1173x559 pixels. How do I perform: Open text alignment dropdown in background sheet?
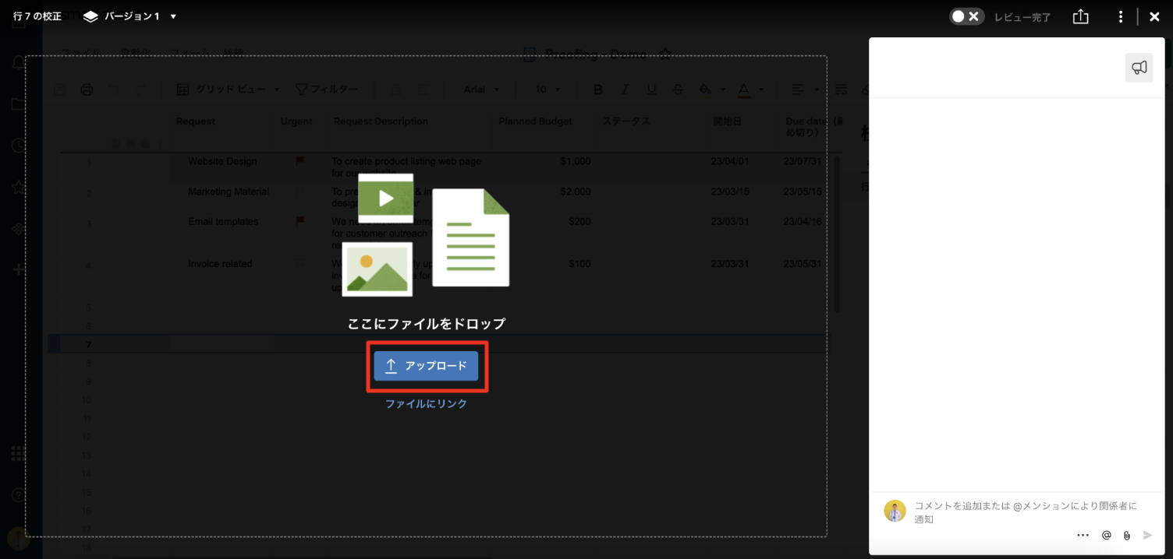[805, 90]
